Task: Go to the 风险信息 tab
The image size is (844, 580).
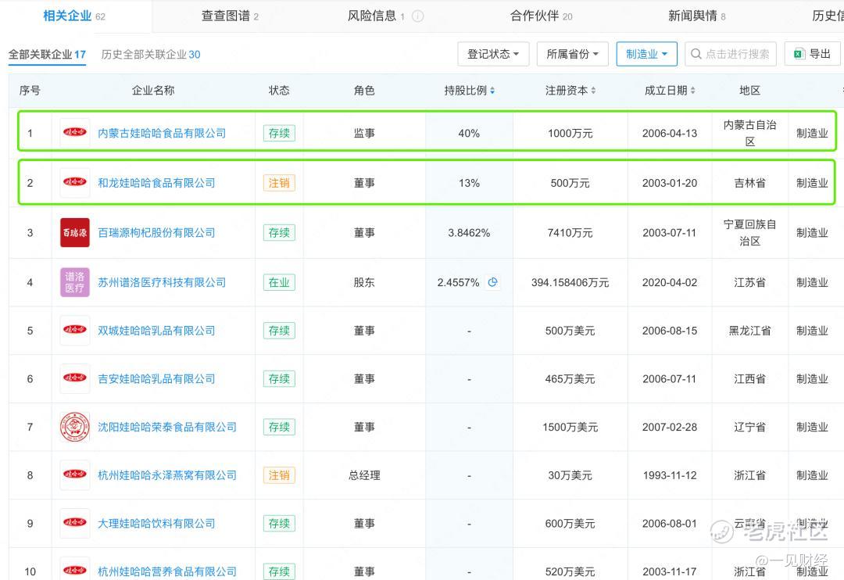Action: pyautogui.click(x=376, y=16)
